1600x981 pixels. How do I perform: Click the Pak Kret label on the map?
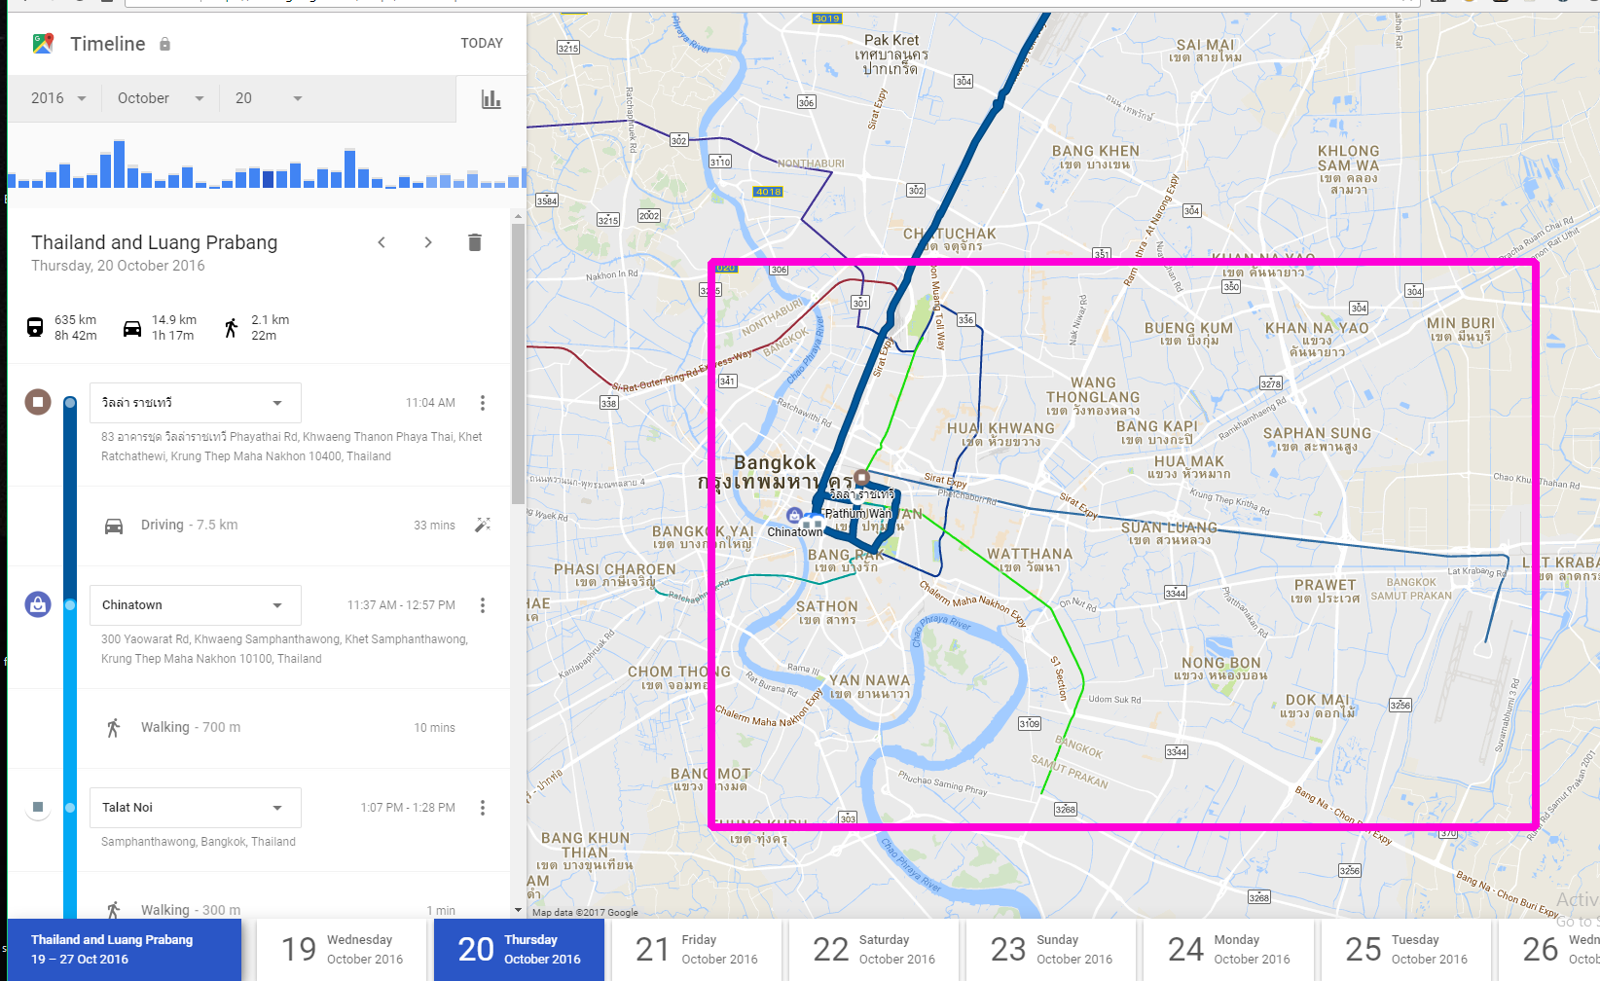(x=891, y=41)
